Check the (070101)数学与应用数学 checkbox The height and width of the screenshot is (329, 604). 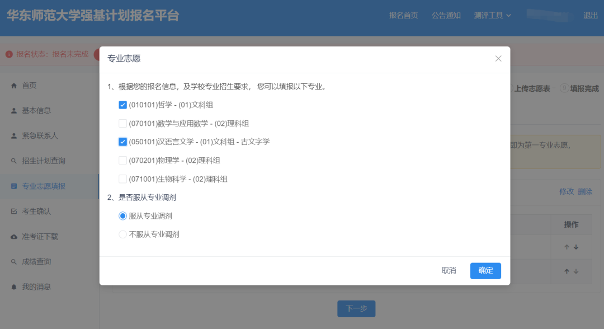123,123
